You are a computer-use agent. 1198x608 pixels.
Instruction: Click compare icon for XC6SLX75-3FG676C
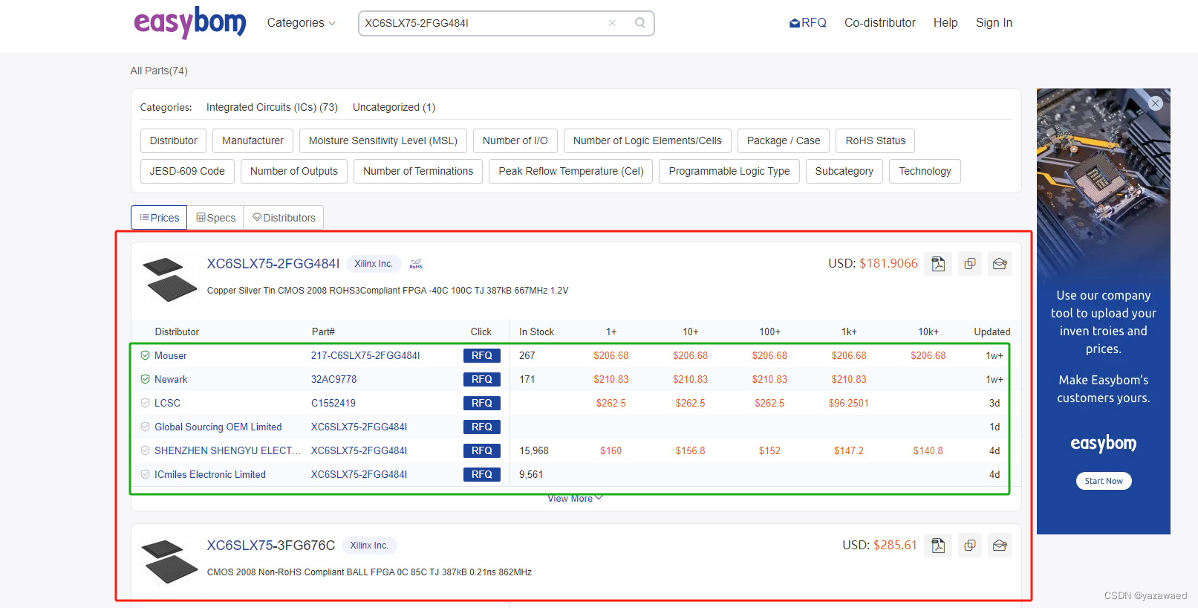click(x=969, y=546)
